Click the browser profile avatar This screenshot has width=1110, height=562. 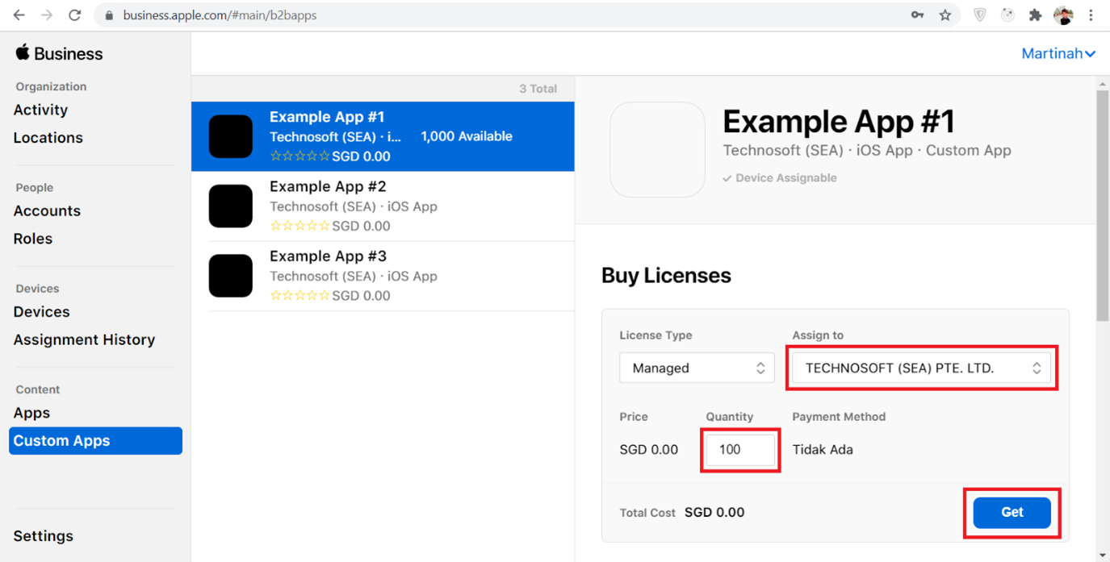[x=1063, y=15]
